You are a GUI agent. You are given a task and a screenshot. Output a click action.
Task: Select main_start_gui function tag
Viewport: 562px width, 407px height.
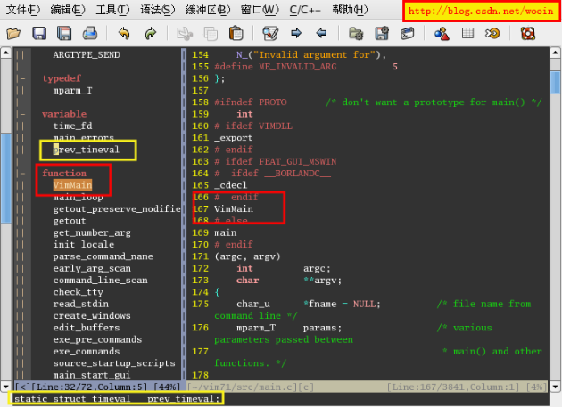(91, 375)
